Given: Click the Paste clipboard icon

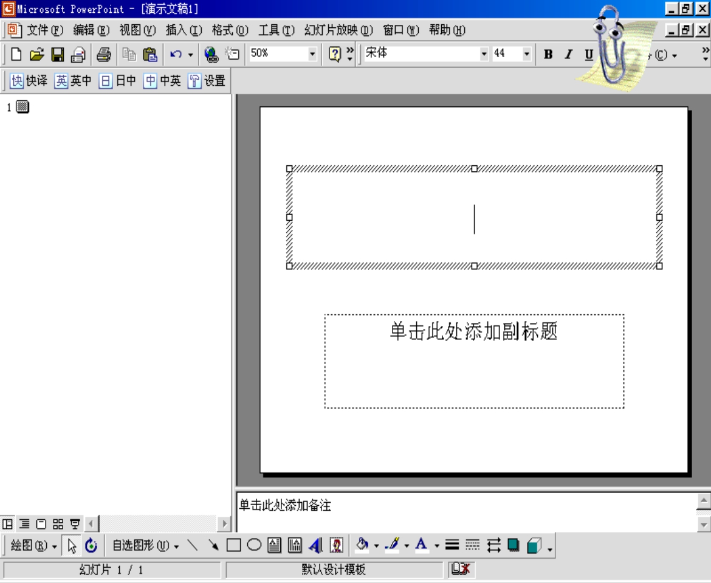Looking at the screenshot, I should (149, 55).
